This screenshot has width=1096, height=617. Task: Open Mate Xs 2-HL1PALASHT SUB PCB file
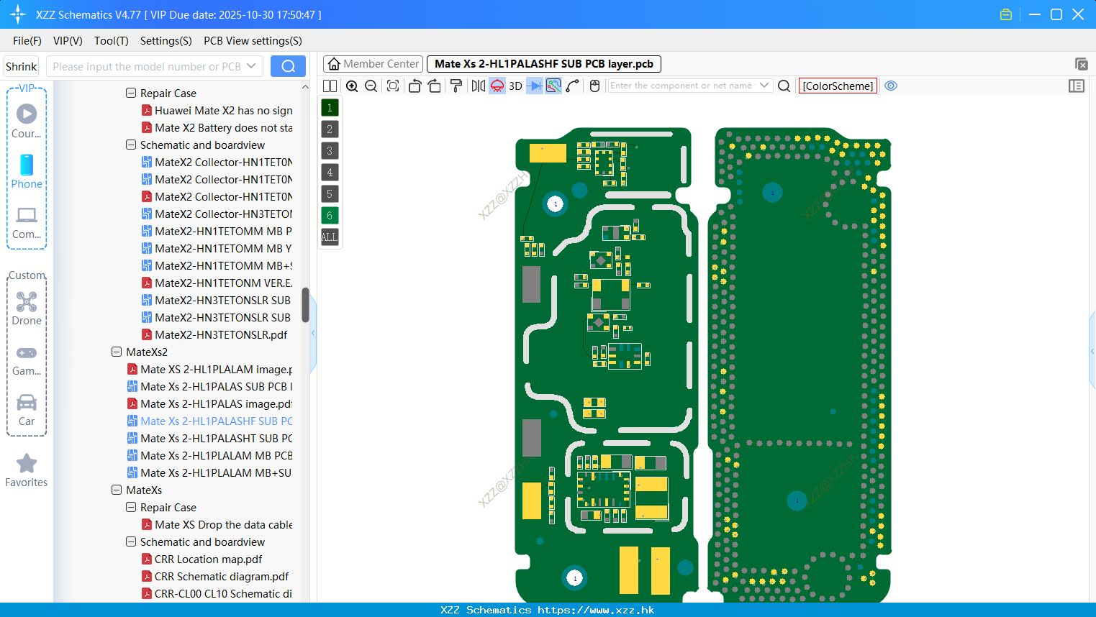click(210, 438)
